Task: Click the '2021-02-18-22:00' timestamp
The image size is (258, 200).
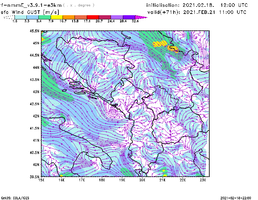Action: coord(236,198)
